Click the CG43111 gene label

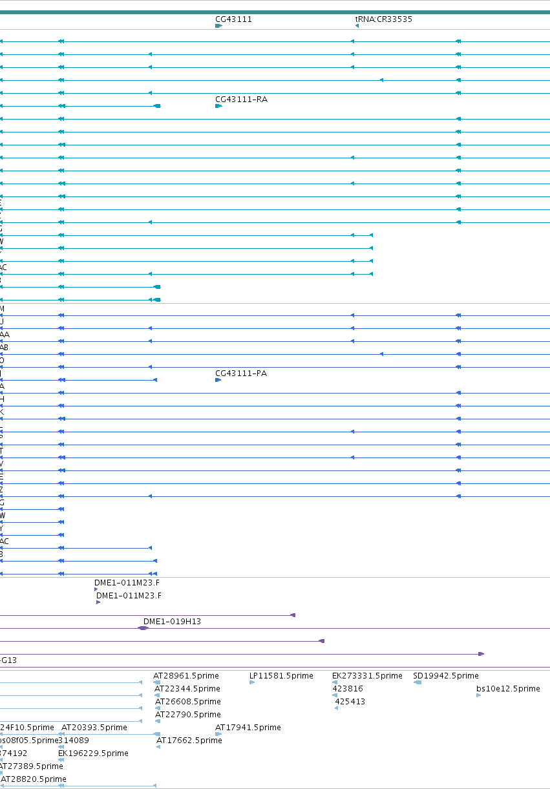pos(233,19)
